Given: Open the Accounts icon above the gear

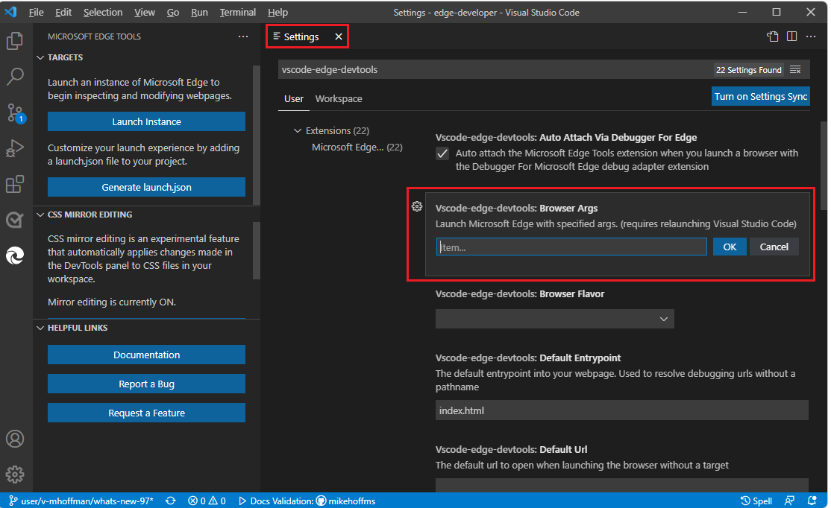Looking at the screenshot, I should [16, 439].
